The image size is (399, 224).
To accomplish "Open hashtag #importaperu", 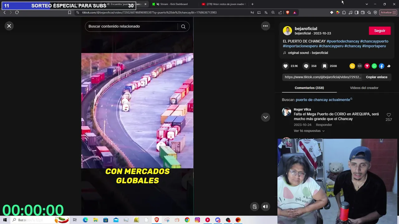I will [374, 46].
